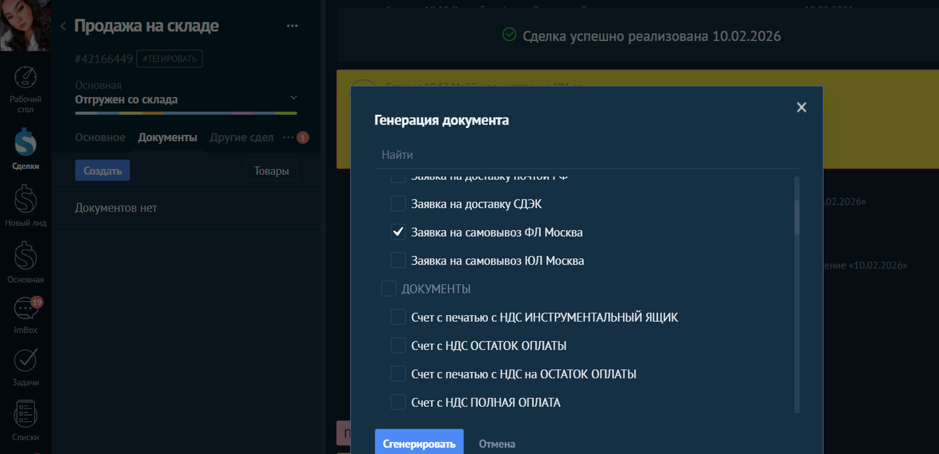Open Основная pipeline sidebar icon

point(25,262)
